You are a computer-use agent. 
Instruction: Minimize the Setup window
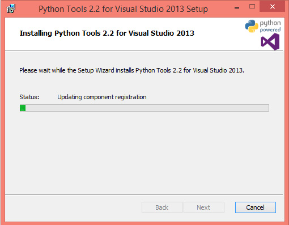(x=237, y=8)
